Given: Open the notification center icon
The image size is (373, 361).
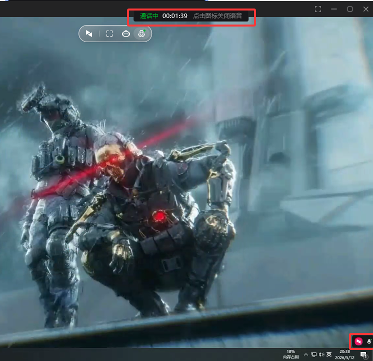Looking at the screenshot, I should (x=364, y=355).
